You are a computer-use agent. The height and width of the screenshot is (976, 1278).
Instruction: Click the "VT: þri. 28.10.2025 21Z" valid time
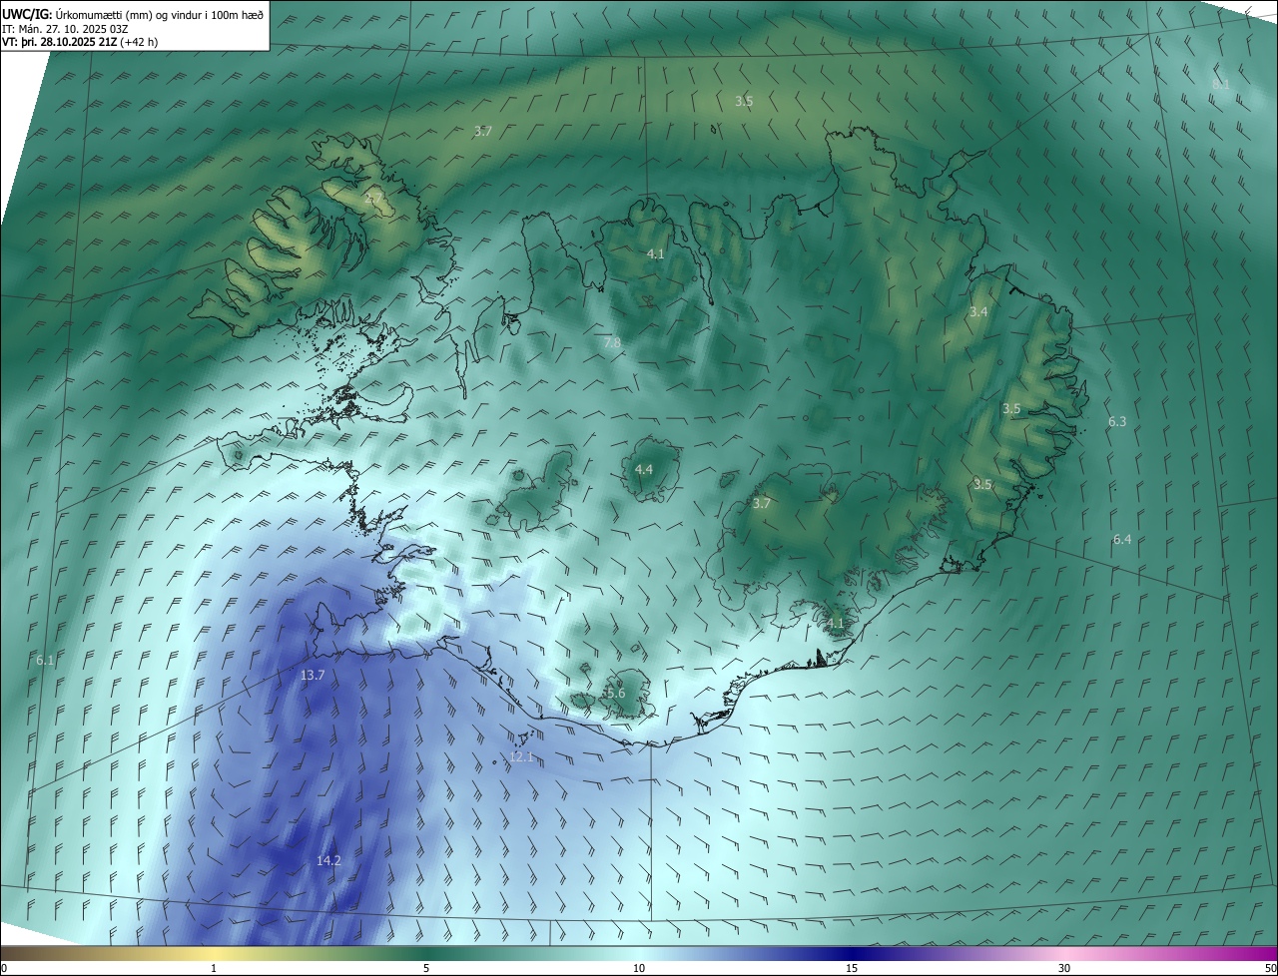59,42
